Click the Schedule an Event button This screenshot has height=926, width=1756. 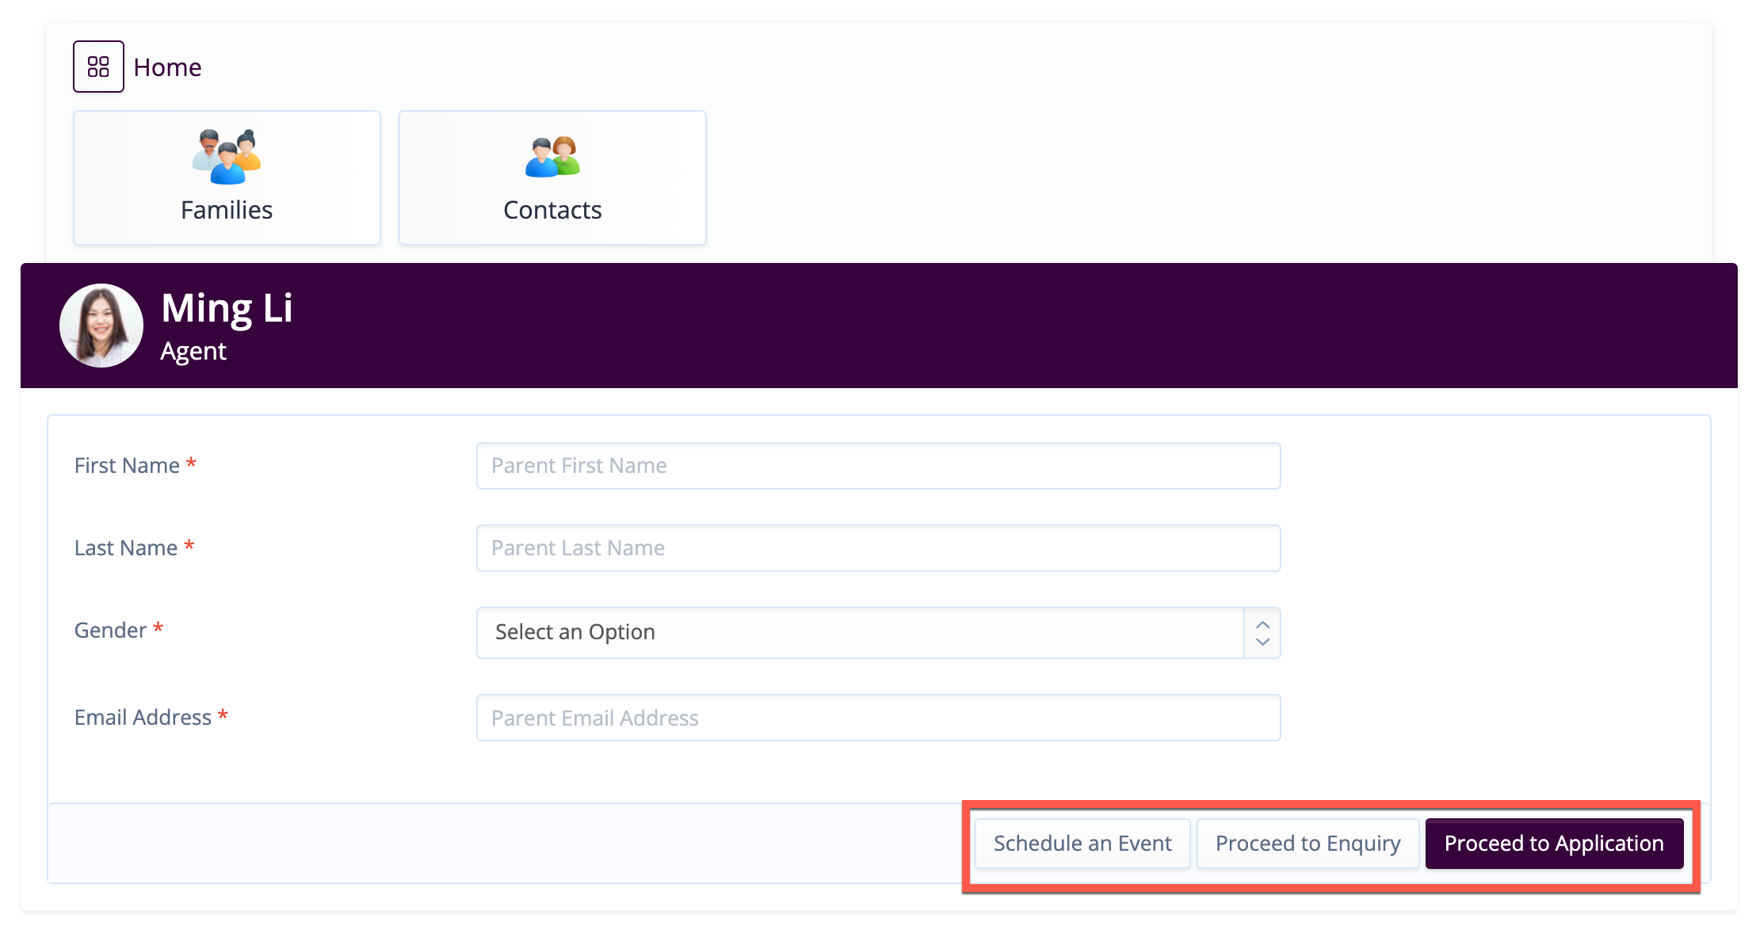coord(1082,844)
